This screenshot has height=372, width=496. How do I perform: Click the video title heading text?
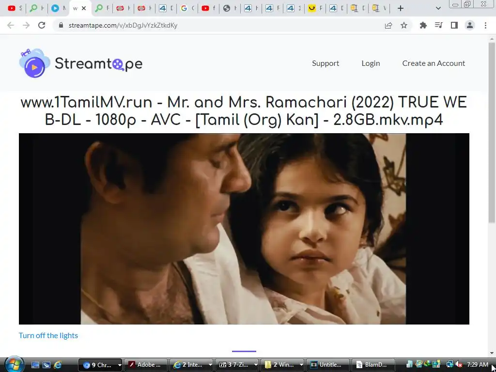tap(244, 111)
